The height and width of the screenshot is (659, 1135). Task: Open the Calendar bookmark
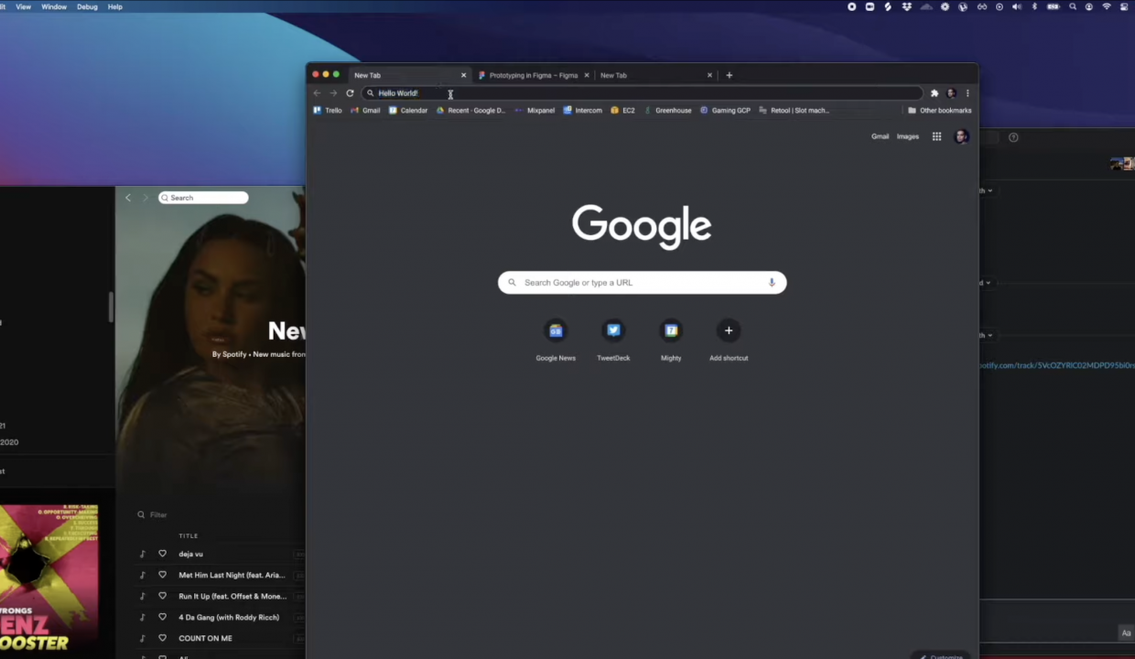408,110
